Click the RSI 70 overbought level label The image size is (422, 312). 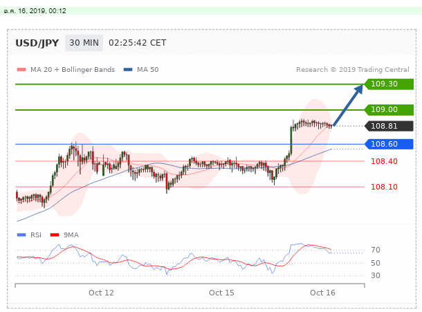coord(376,250)
